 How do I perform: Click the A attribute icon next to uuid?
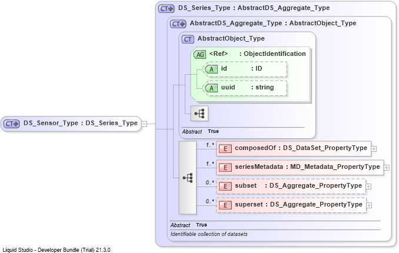tap(211, 88)
